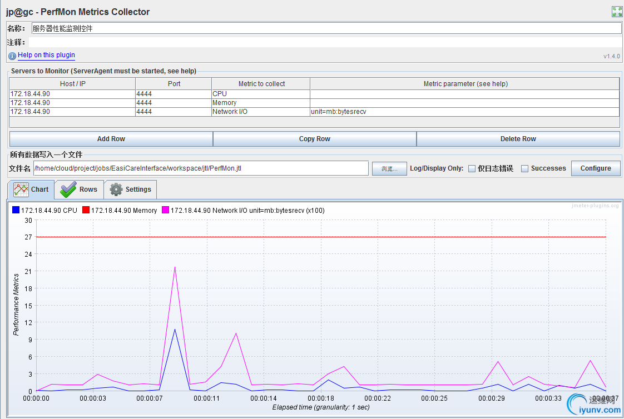Click the Metric parameter column header

(x=465, y=84)
